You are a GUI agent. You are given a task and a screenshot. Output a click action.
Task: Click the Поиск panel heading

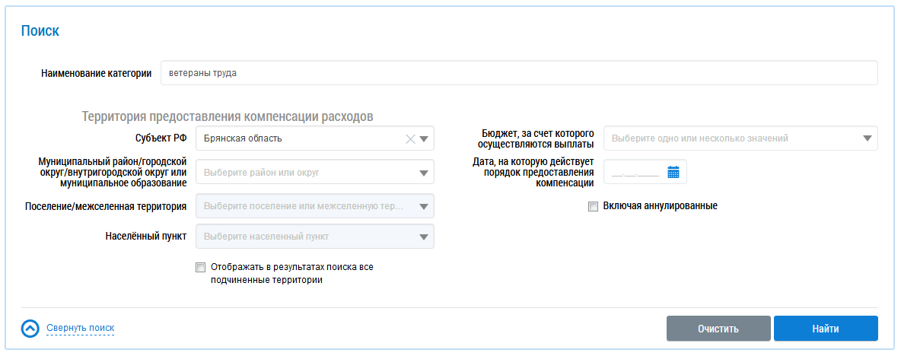click(40, 31)
